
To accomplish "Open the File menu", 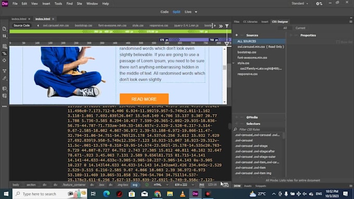I will pos(15,4).
